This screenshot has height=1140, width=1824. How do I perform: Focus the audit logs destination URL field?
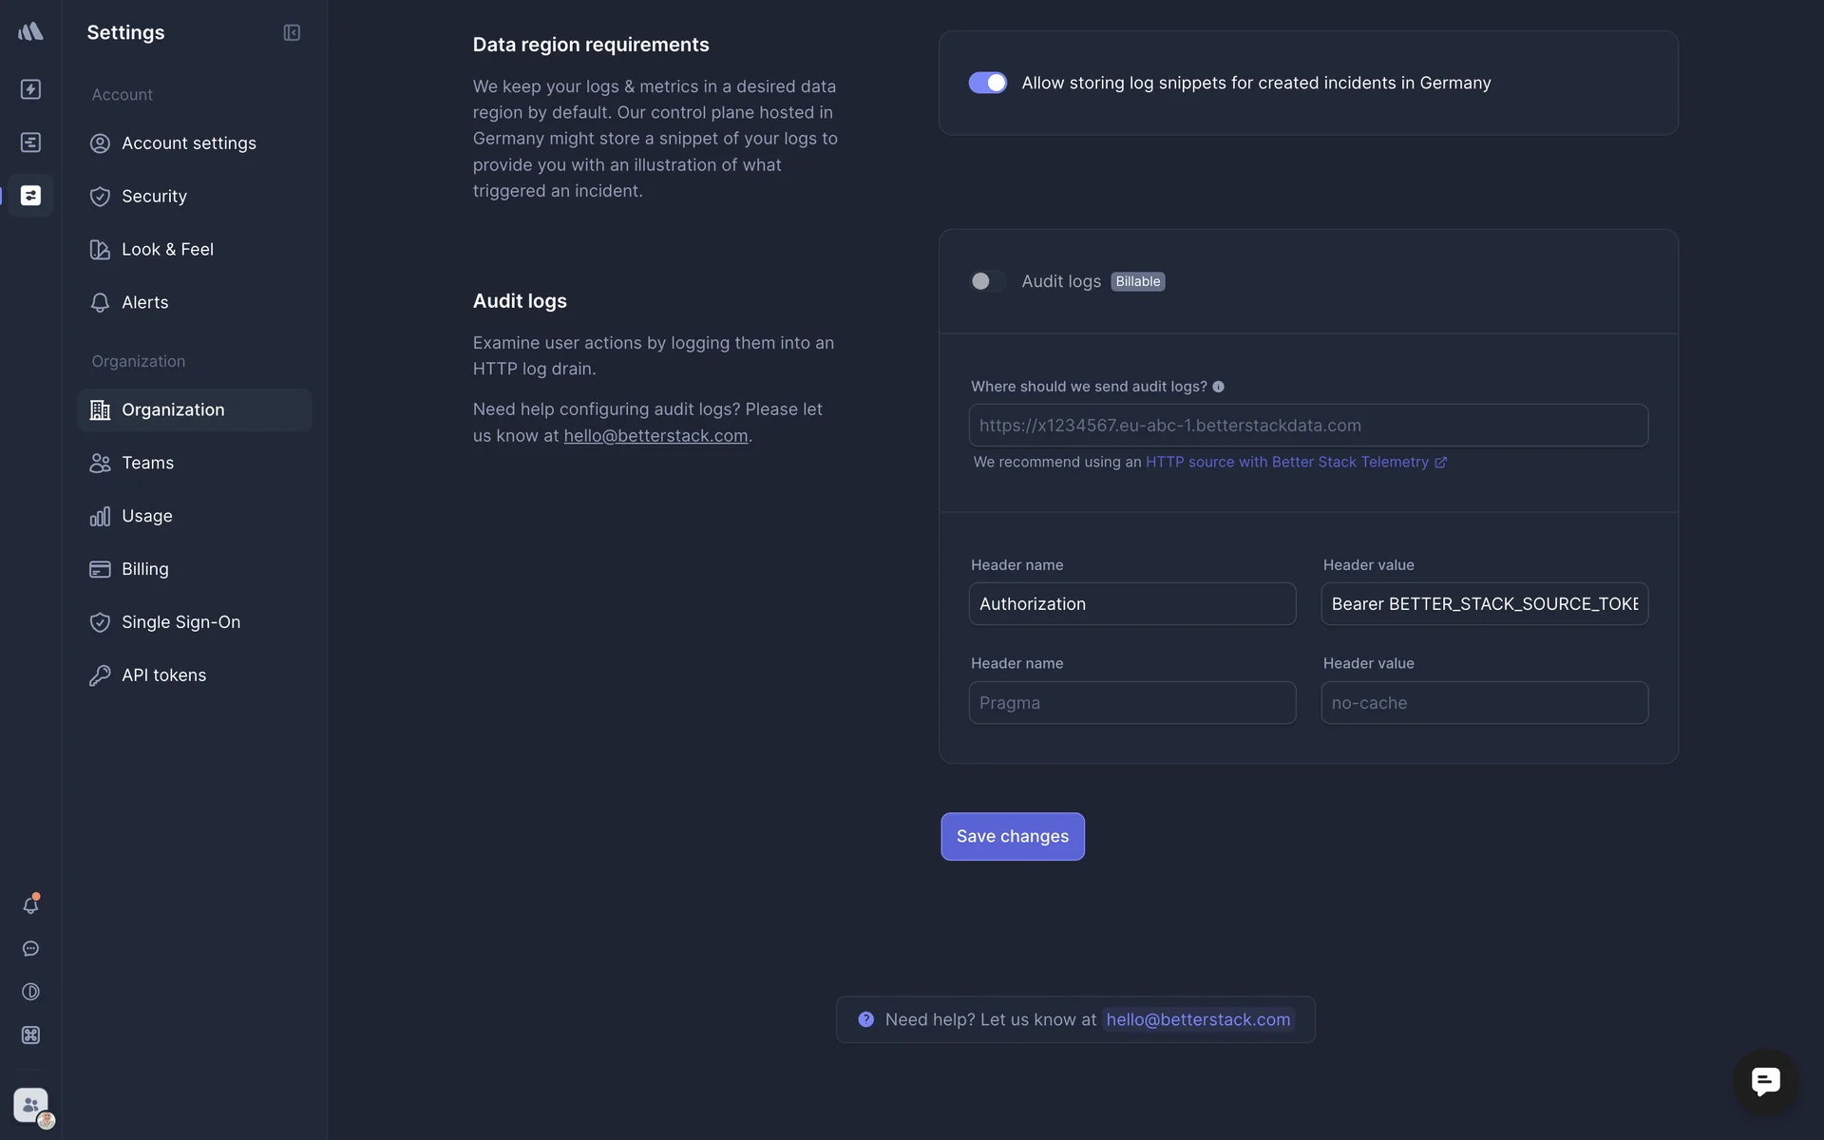point(1307,426)
